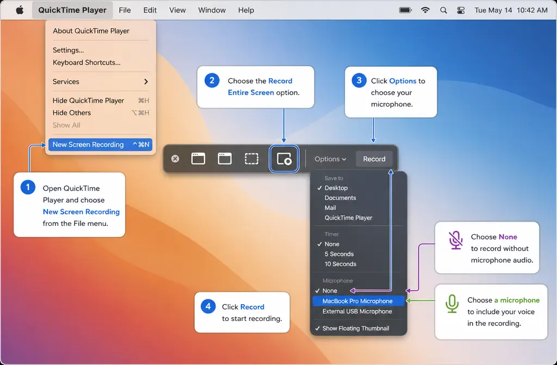Save recording to QuickTime Player option
The width and height of the screenshot is (557, 365).
358,217
